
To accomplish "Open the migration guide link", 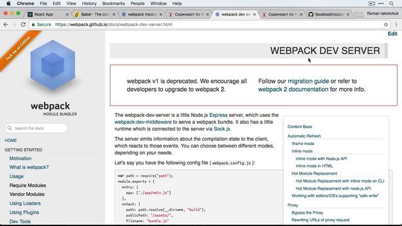I will (308, 81).
